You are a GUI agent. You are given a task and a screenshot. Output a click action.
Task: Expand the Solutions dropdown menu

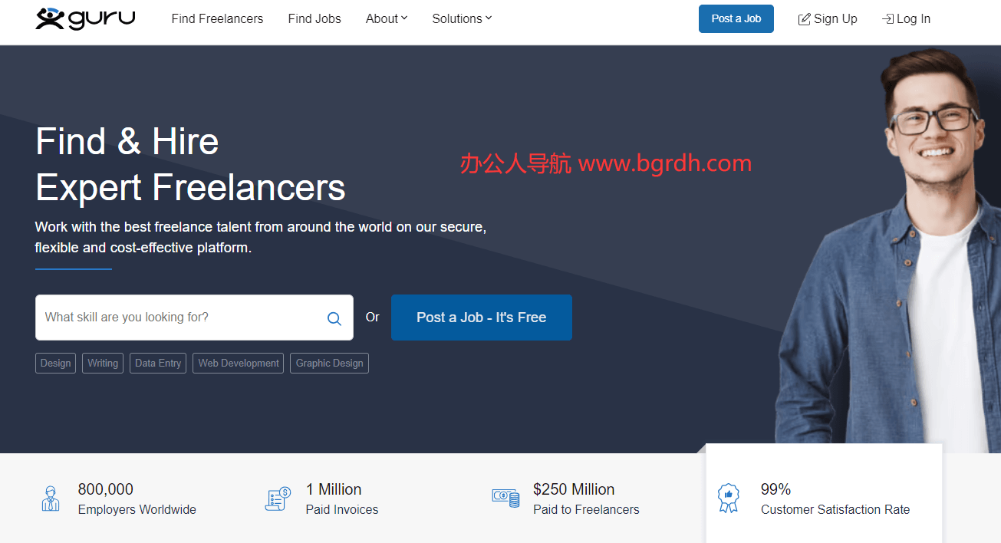pos(462,18)
